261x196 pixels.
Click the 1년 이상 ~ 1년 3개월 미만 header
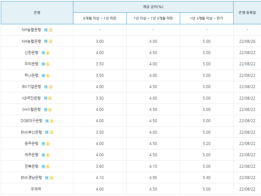(x=153, y=18)
